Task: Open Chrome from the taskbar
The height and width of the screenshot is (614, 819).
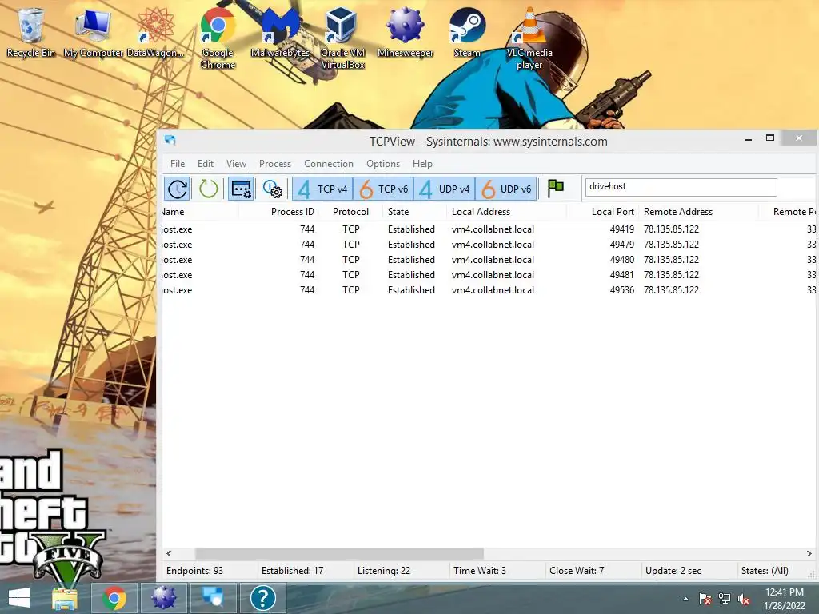Action: click(x=114, y=598)
